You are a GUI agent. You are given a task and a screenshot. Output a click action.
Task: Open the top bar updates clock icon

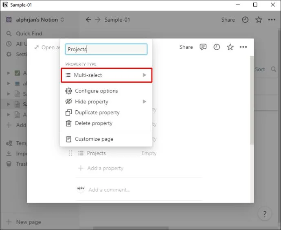click(245, 20)
